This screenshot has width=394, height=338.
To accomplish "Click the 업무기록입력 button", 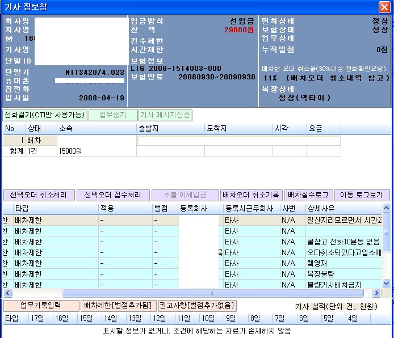I will [41, 306].
